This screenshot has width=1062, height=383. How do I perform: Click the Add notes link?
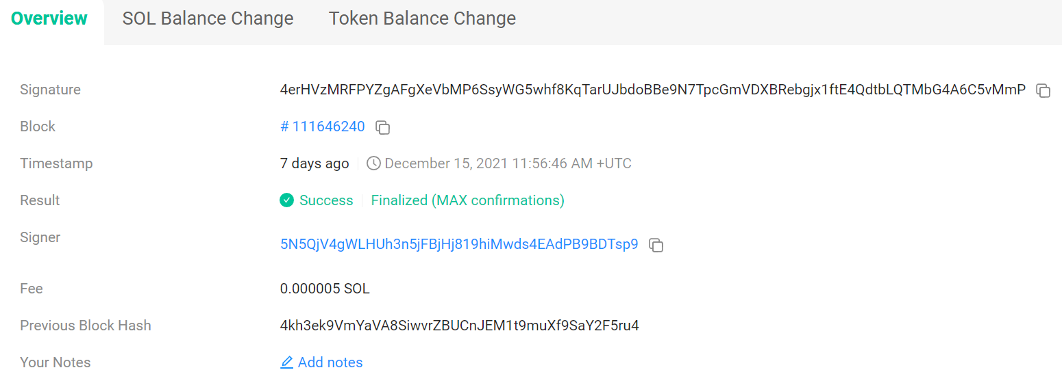pos(330,362)
